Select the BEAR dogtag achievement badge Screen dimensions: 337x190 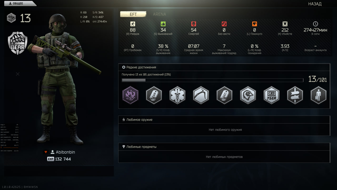pos(154,95)
